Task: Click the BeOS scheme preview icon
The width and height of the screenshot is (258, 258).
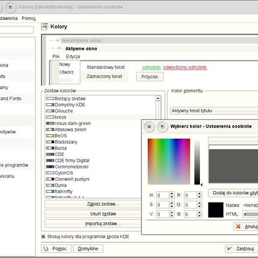Action: coord(50,136)
